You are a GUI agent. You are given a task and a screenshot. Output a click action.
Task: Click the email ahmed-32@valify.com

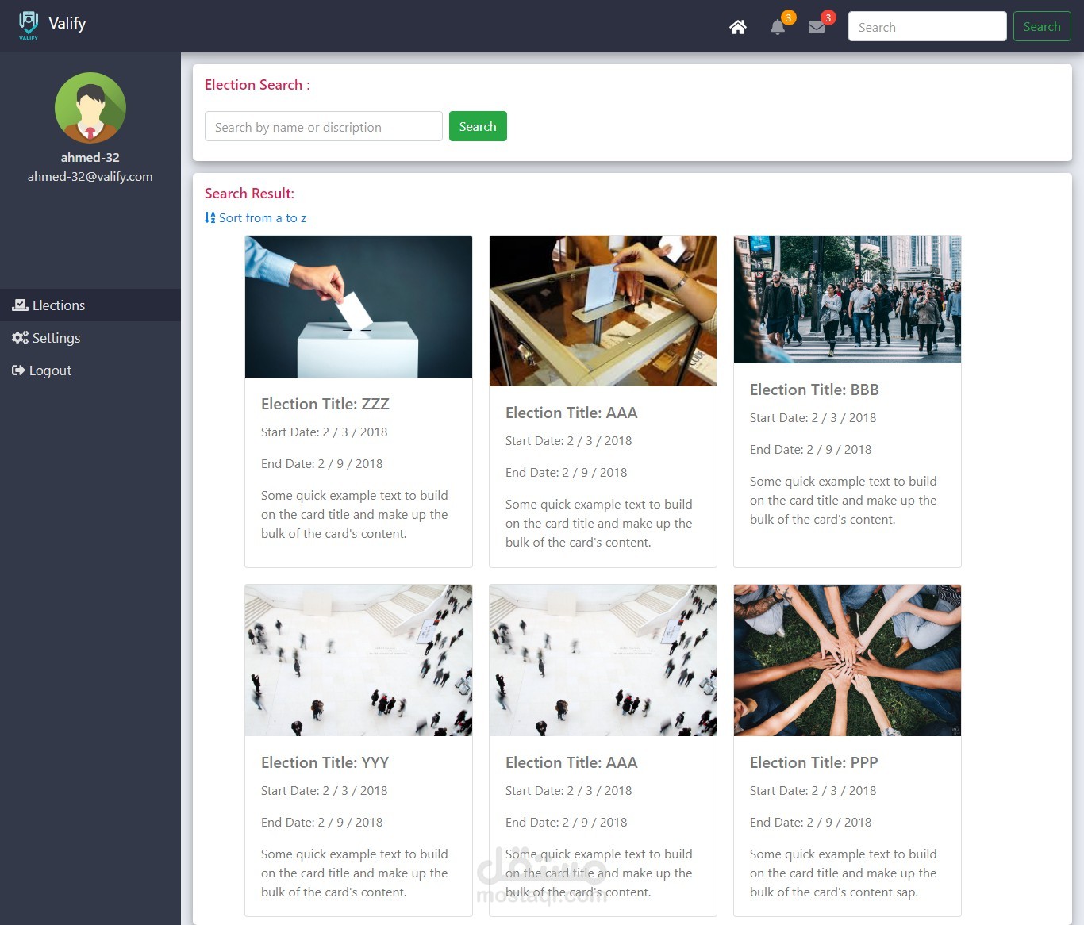tap(90, 176)
